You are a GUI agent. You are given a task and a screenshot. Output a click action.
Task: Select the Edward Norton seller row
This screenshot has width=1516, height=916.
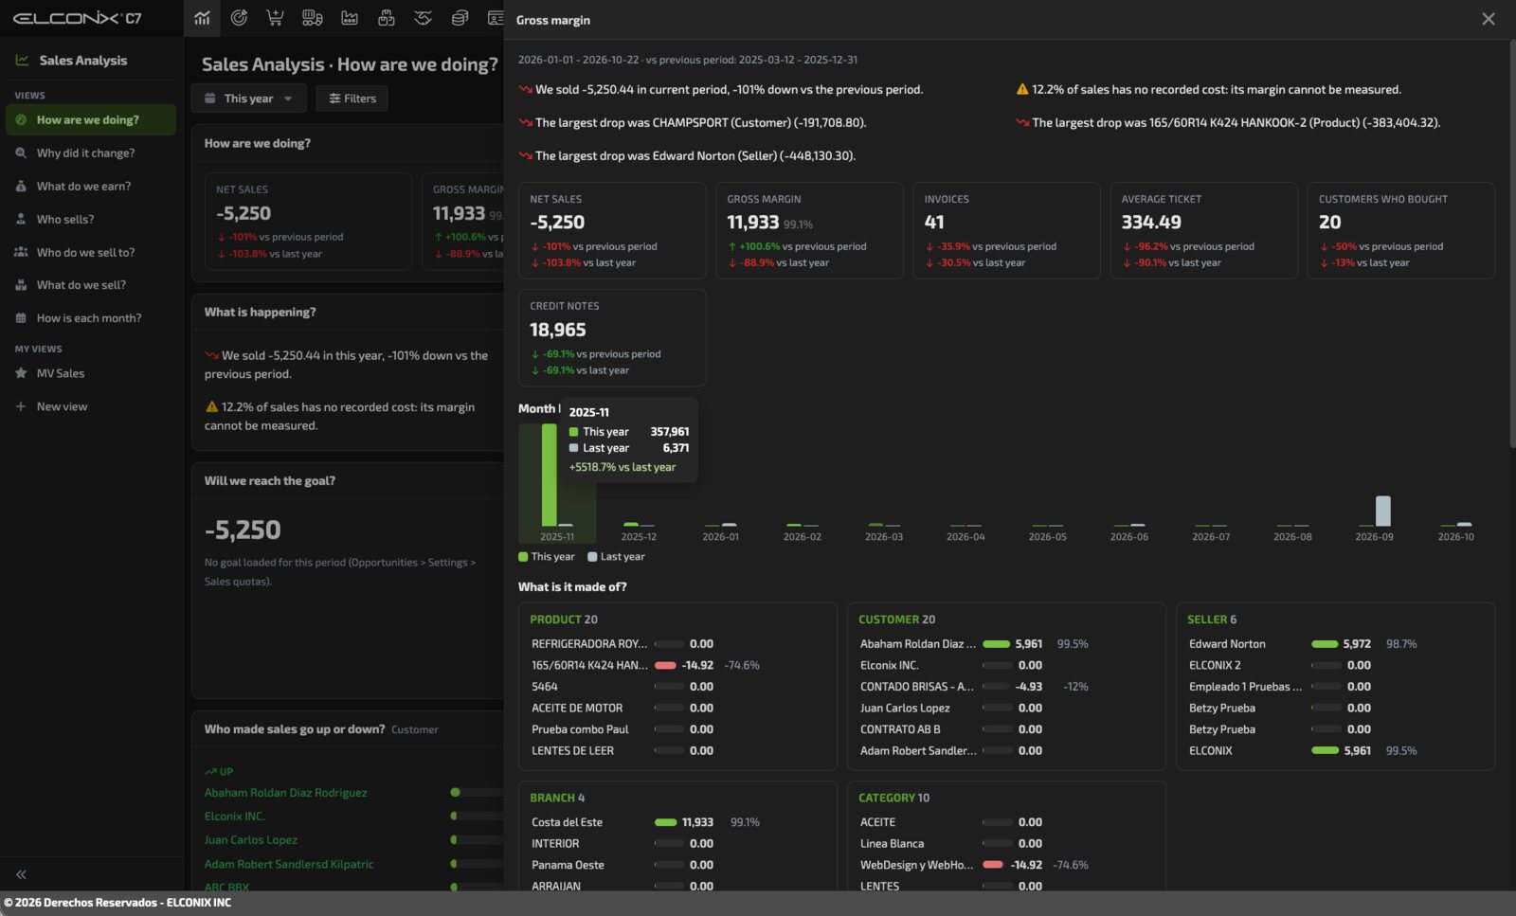coord(1335,644)
